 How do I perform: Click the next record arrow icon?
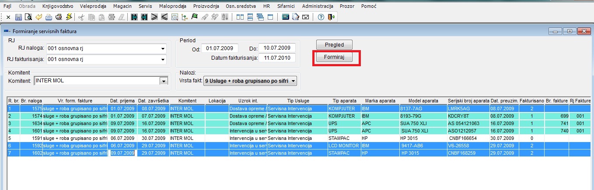(154, 17)
